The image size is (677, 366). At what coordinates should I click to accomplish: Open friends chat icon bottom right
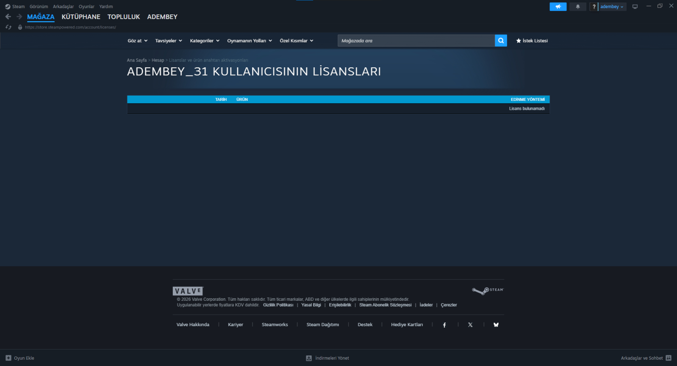pyautogui.click(x=669, y=358)
